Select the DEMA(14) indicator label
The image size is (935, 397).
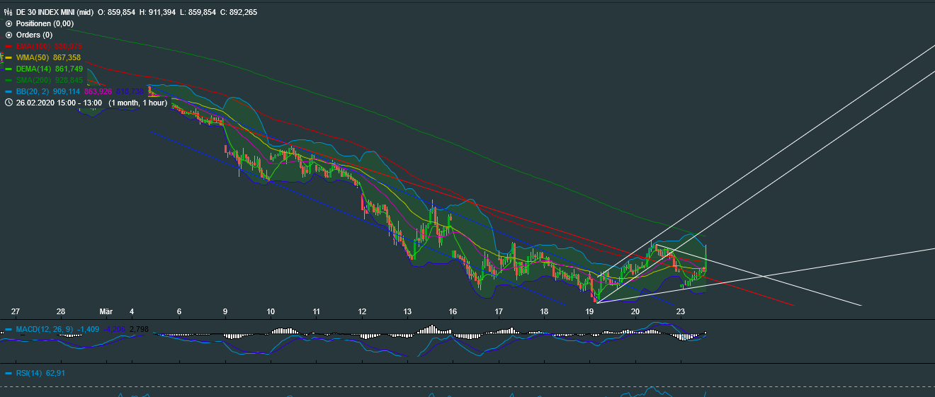tap(34, 69)
